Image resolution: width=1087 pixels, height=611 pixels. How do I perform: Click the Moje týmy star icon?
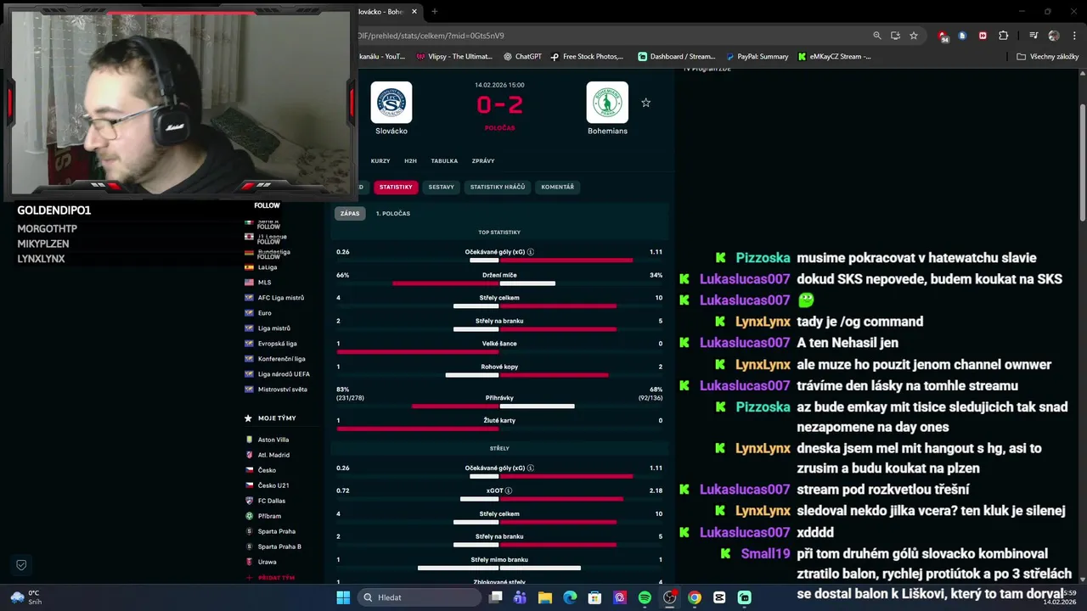coord(248,418)
